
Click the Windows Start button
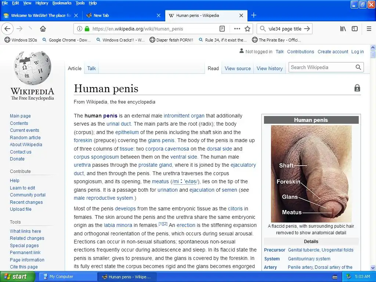point(17,277)
